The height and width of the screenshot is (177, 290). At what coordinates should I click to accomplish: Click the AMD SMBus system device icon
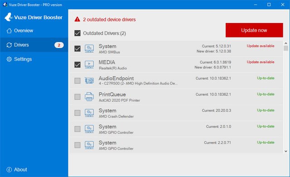89,49
